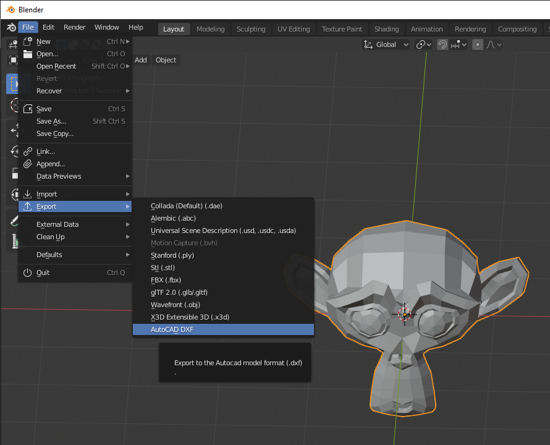The width and height of the screenshot is (550, 445).
Task: Click the Import arrow icon
Action: tap(28, 194)
